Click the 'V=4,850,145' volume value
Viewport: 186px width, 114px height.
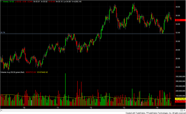(x=76, y=2)
